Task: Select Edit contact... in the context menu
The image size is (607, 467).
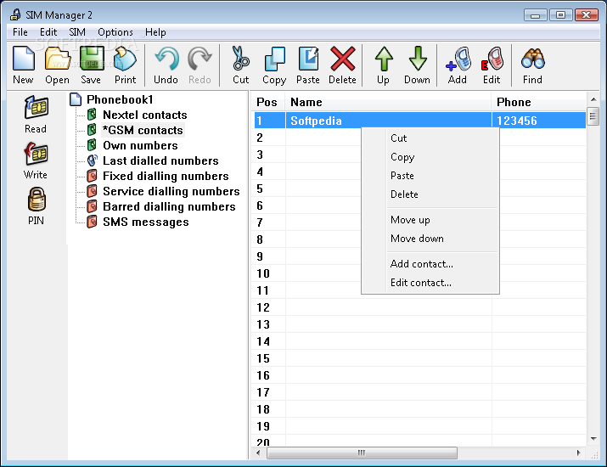Action: (430, 282)
